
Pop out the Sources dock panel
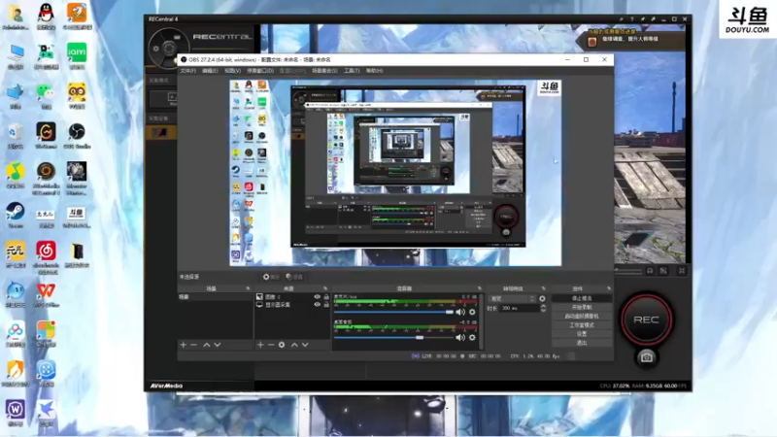click(325, 288)
